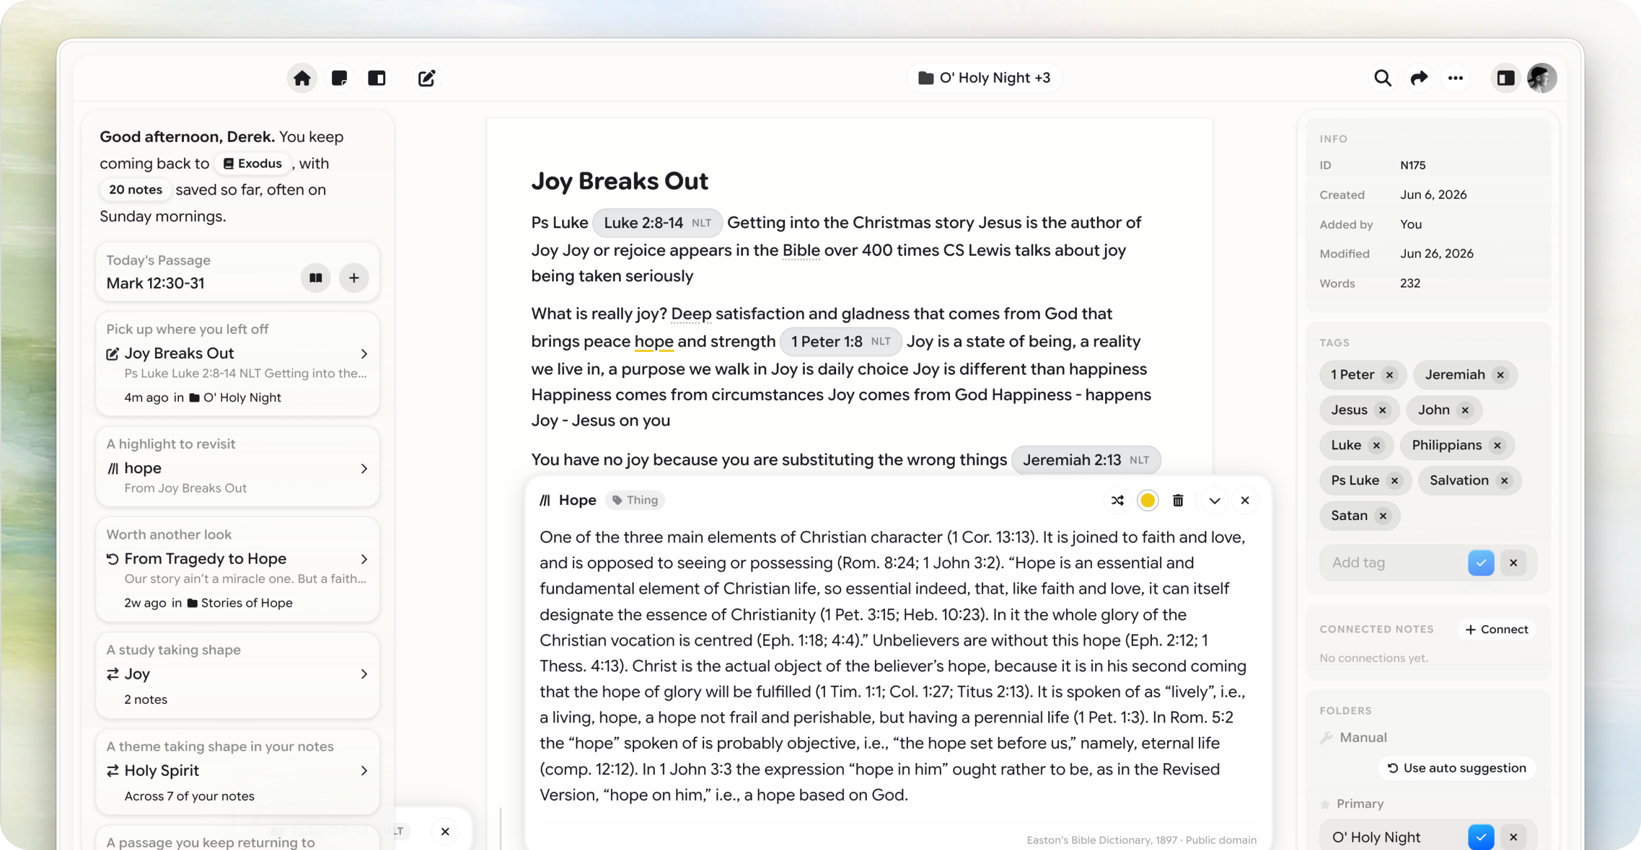The height and width of the screenshot is (850, 1641).
Task: Click the underlined word Bible
Action: (800, 250)
